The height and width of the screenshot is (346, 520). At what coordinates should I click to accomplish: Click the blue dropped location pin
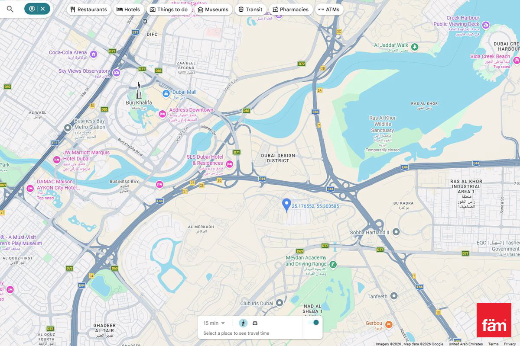(286, 205)
